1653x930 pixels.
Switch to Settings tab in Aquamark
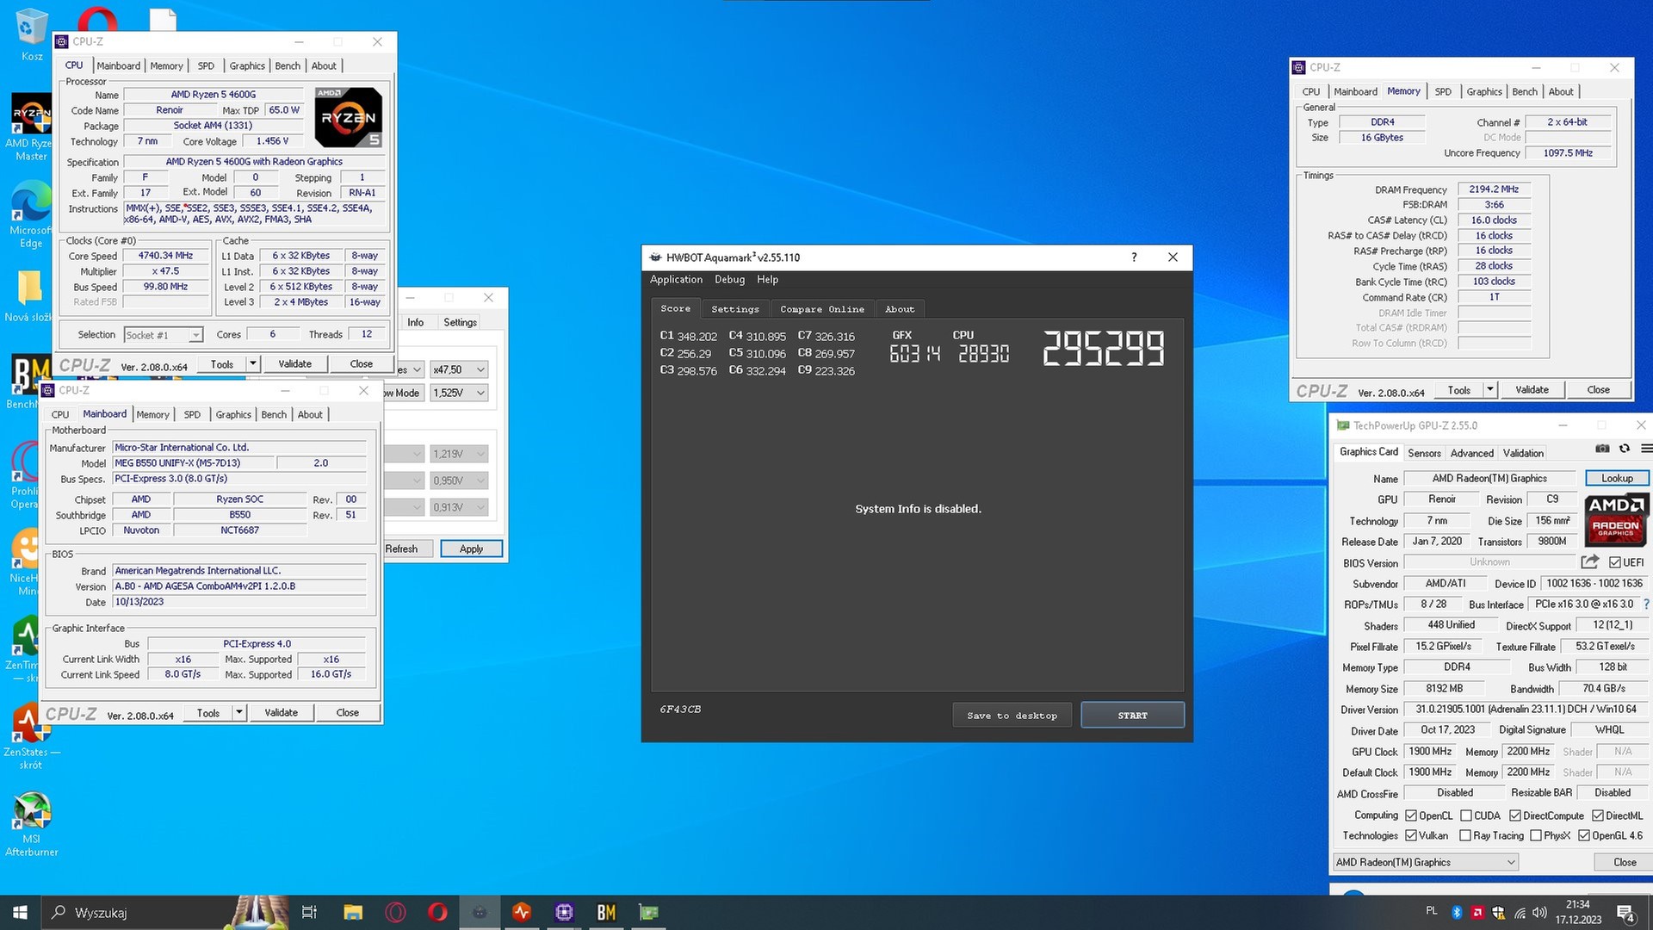pos(735,309)
